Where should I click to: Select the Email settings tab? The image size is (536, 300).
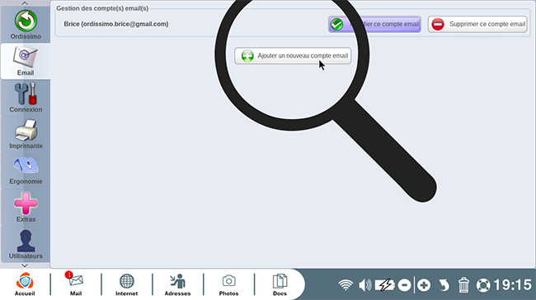pos(26,61)
